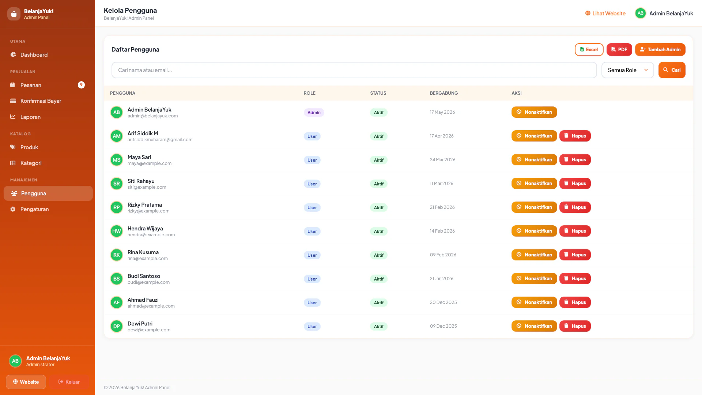Go to Pesanan in the sidebar
This screenshot has width=702, height=395.
(x=48, y=85)
